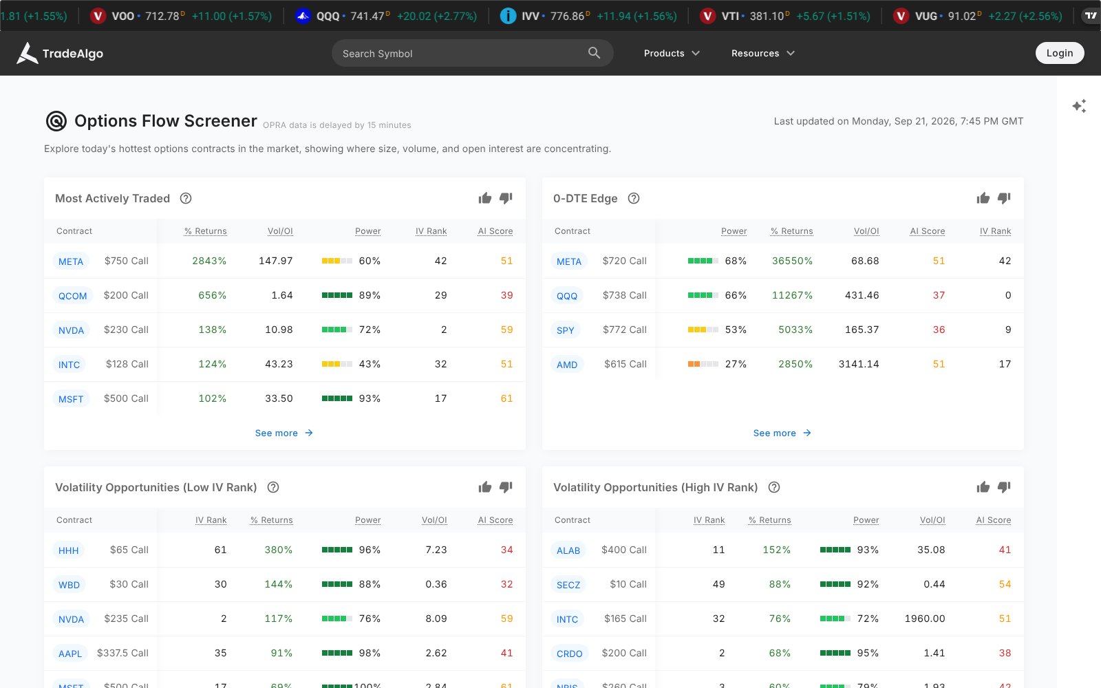
Task: Click the TradingView logo in ticker bar
Action: click(x=1091, y=16)
